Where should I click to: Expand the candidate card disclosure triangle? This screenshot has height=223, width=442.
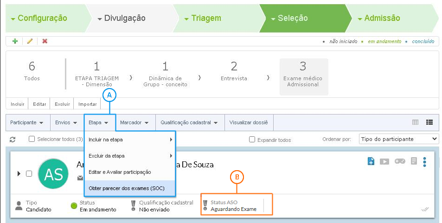[x=19, y=173]
